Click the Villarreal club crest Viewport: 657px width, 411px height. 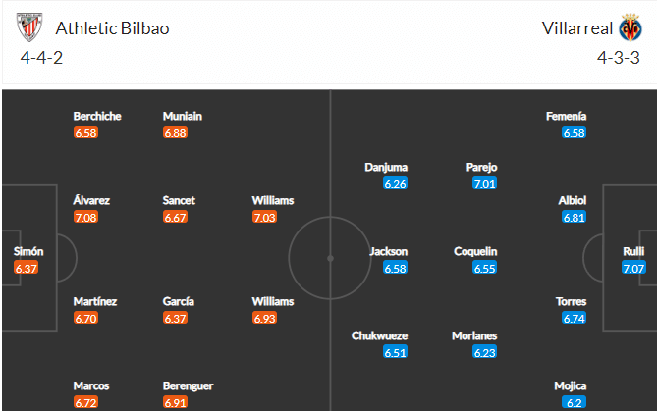pyautogui.click(x=630, y=27)
